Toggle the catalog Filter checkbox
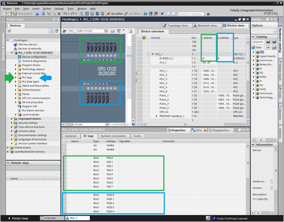 point(253,48)
